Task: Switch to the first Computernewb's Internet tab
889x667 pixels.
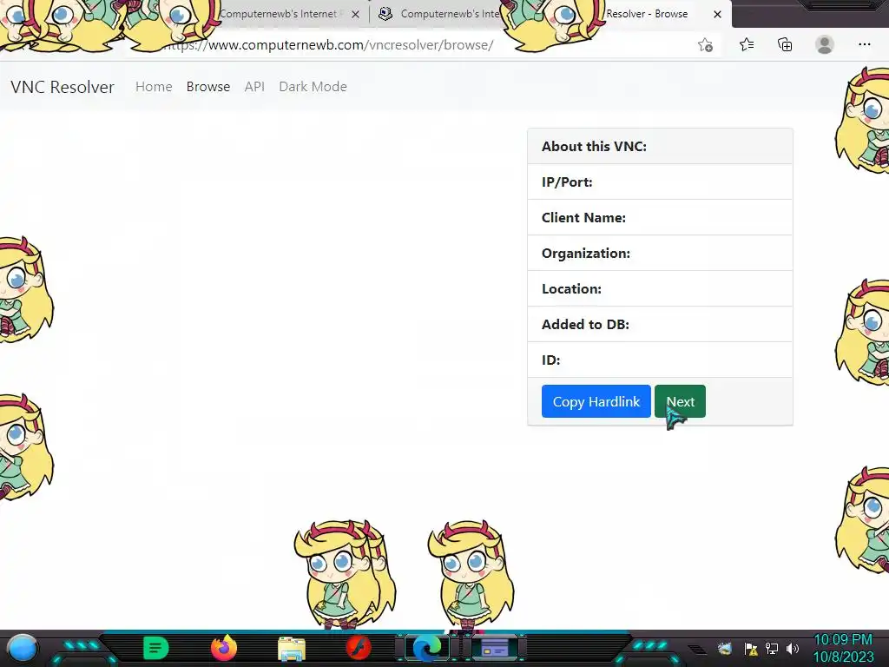Action: [x=278, y=14]
